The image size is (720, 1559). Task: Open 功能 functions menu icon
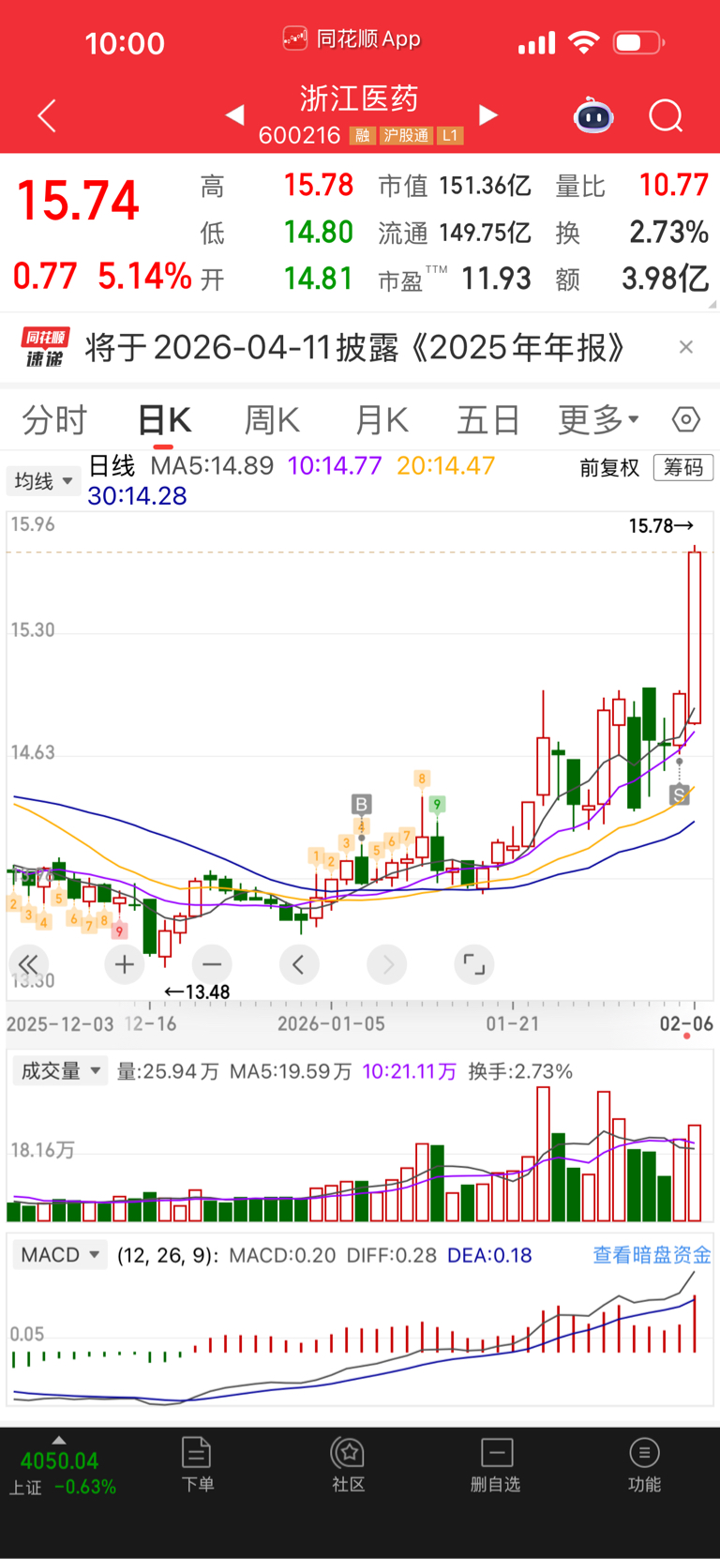coord(644,1464)
